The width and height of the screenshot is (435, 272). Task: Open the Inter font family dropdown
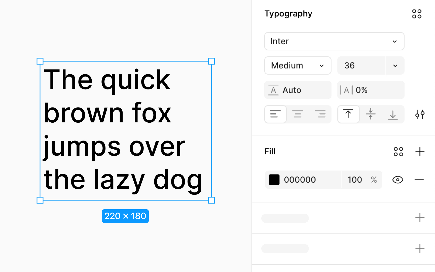pos(334,41)
